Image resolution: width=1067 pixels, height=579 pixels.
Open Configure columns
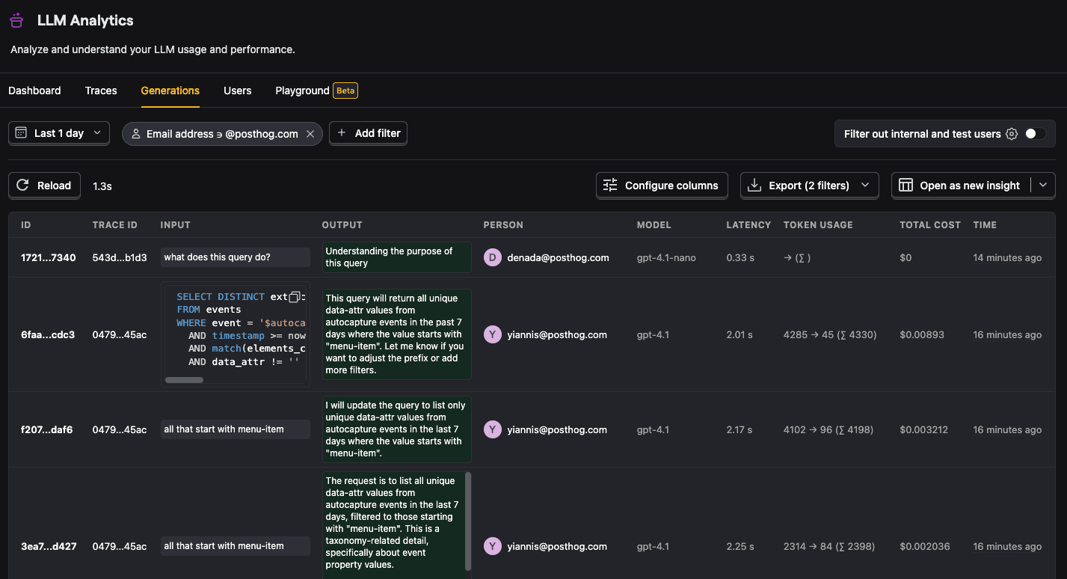(x=662, y=186)
